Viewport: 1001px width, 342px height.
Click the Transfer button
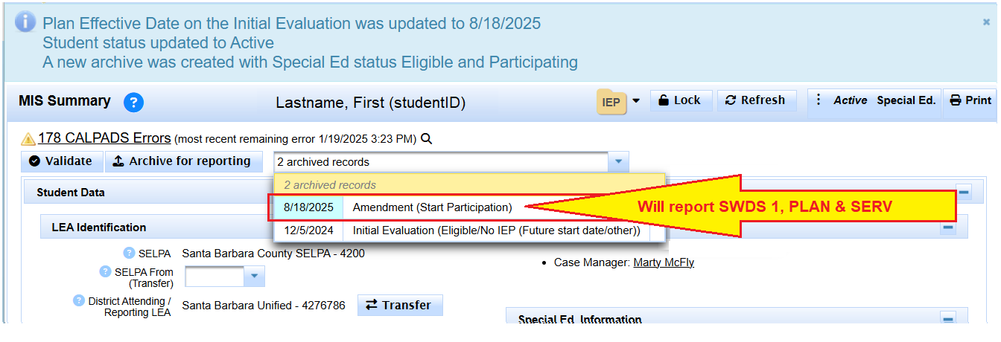click(400, 306)
